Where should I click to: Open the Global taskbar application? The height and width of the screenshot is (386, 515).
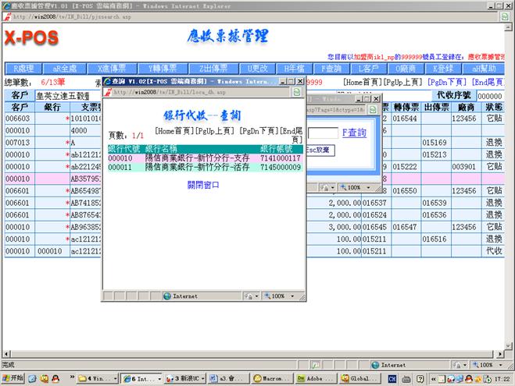click(x=358, y=378)
